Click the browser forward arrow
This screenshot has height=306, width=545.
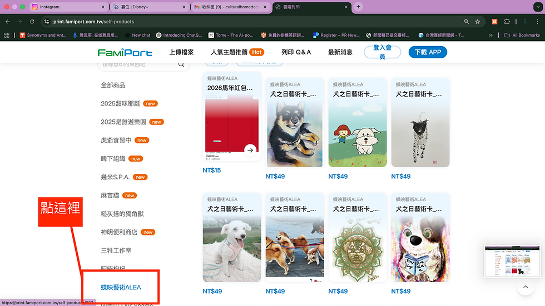20,22
